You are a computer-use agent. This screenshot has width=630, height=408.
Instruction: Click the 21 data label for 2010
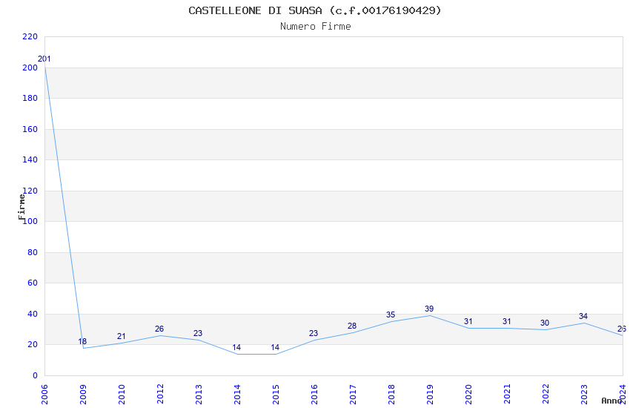click(122, 336)
